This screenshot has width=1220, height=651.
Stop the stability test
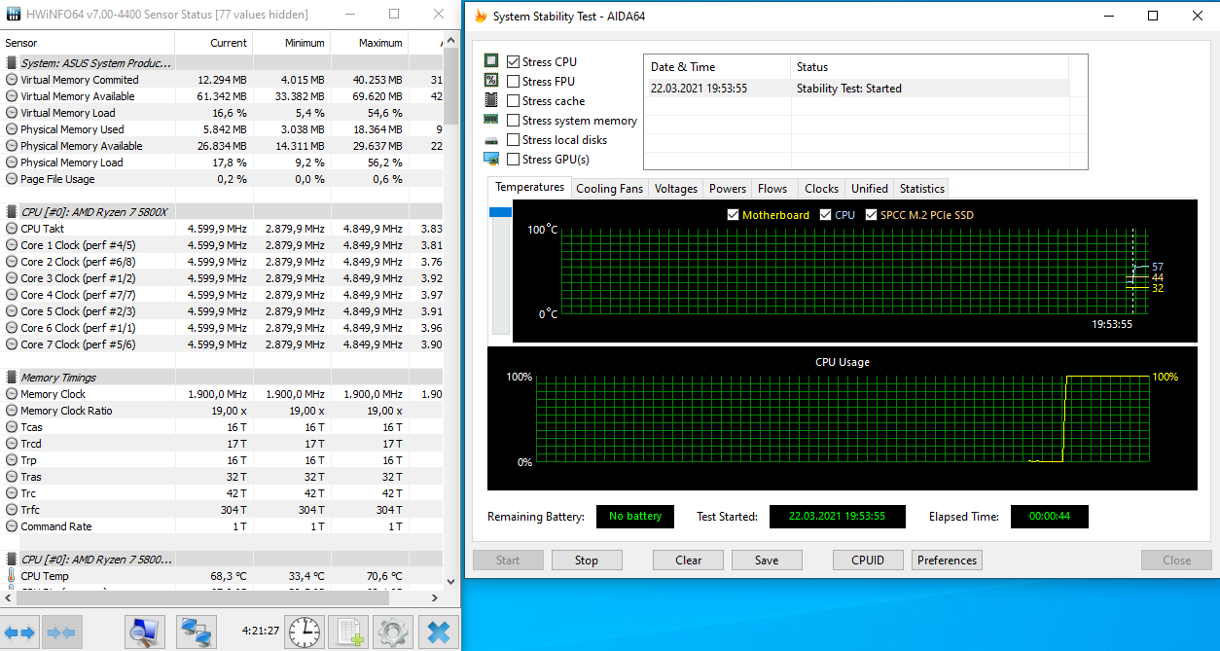pyautogui.click(x=587, y=561)
